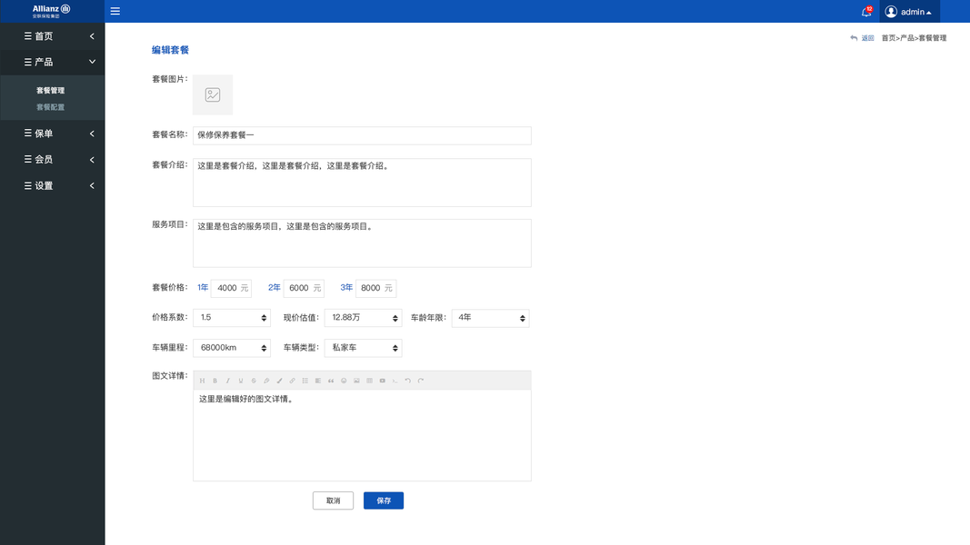
Task: Open the 车龄年限 dropdown showing 4年
Action: click(491, 318)
